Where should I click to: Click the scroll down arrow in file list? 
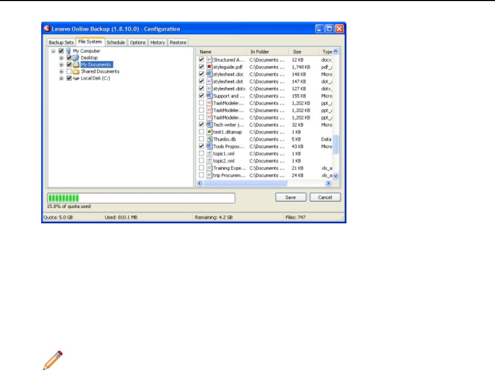click(x=336, y=176)
